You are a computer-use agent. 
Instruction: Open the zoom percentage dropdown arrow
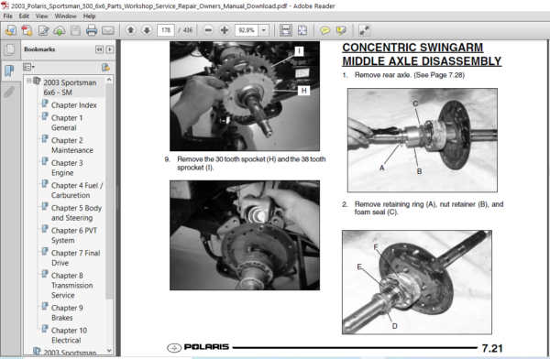click(264, 30)
